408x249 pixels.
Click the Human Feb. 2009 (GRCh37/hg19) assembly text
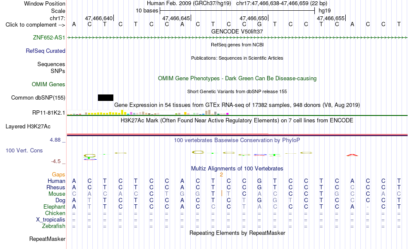189,3
